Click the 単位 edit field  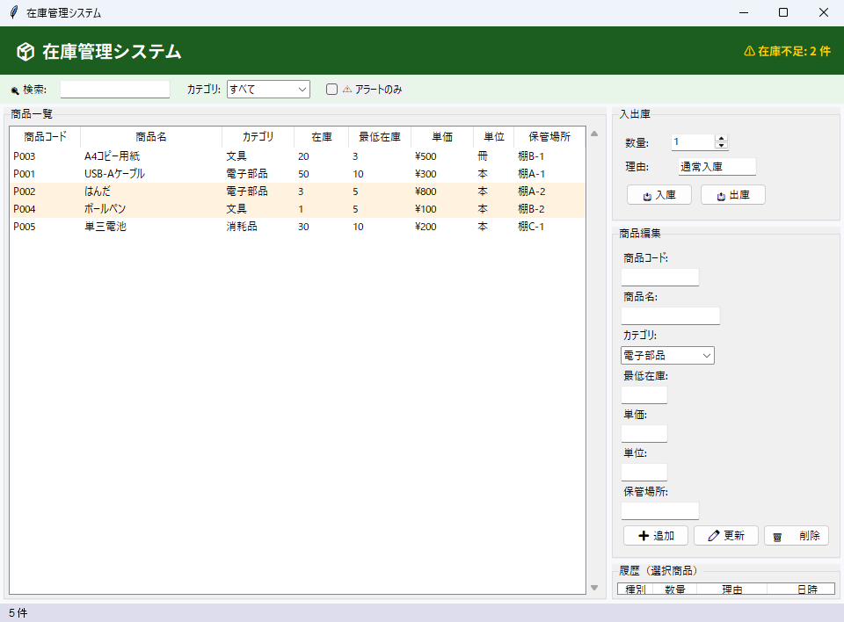coord(644,473)
